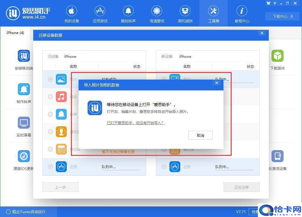Close the 导入照片到相机胶卷 dialog

[217, 83]
